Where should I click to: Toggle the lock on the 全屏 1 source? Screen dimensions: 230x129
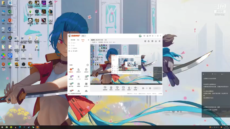pyautogui.click(x=71, y=51)
